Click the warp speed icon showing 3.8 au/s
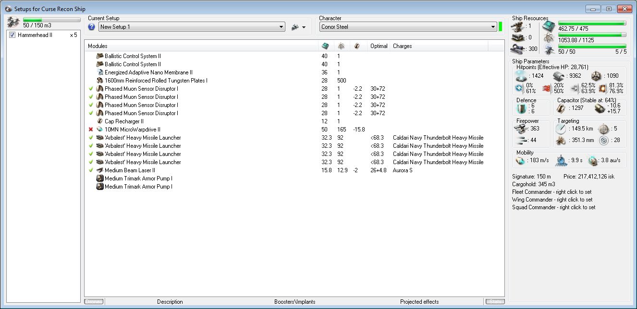This screenshot has height=309, width=637. 593,161
